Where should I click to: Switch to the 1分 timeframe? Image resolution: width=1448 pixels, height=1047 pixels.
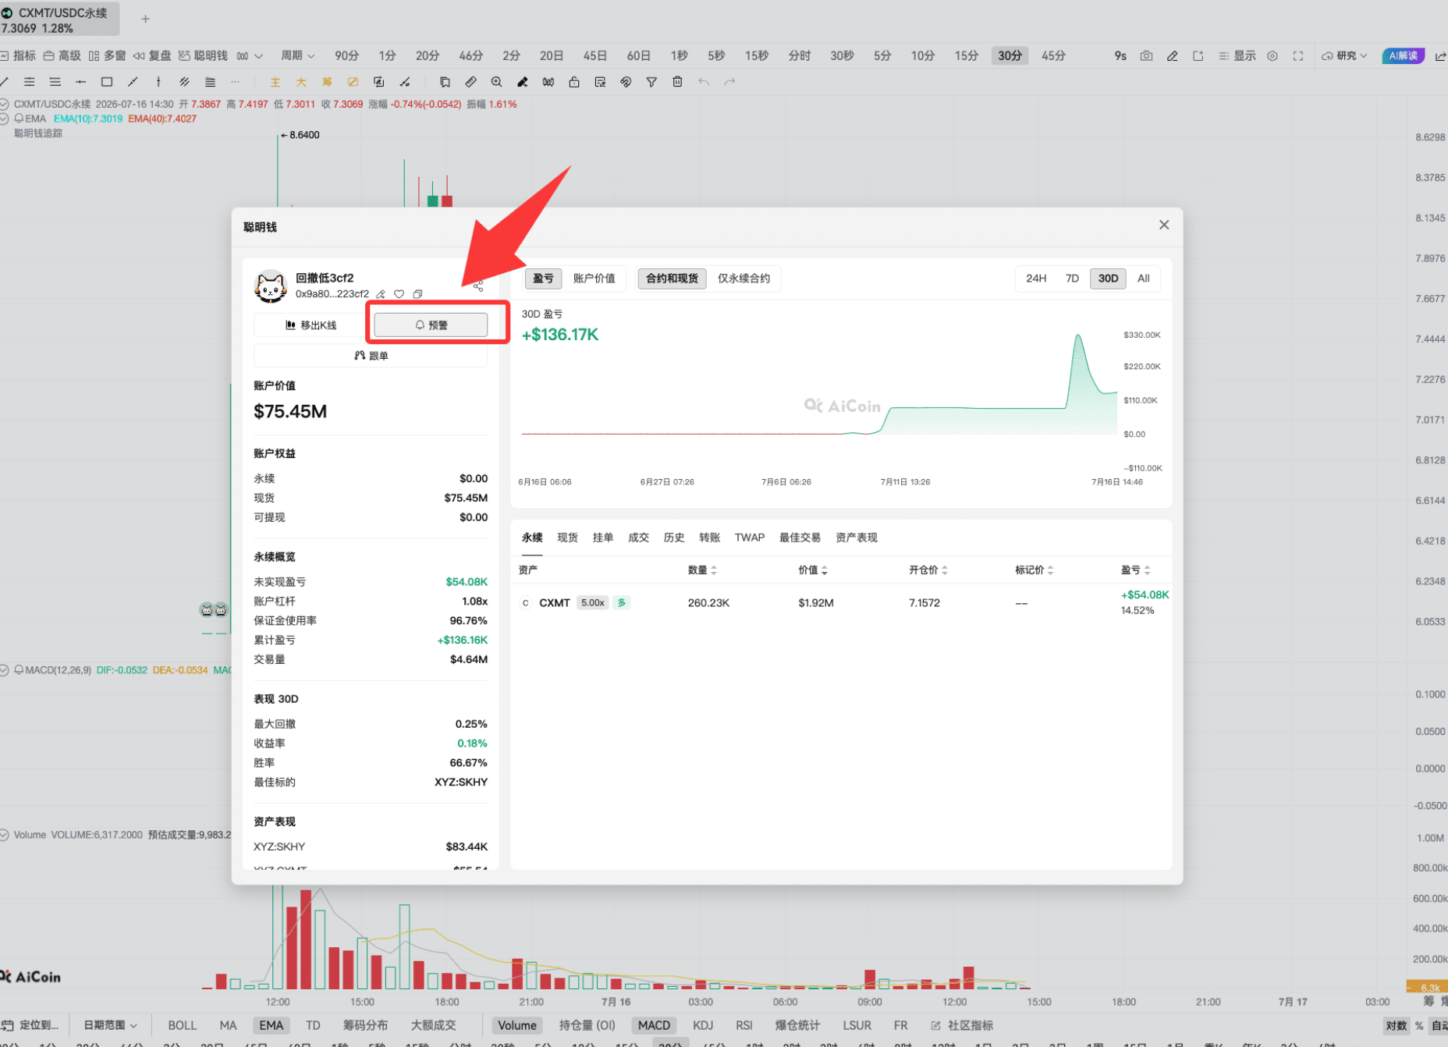(x=387, y=55)
